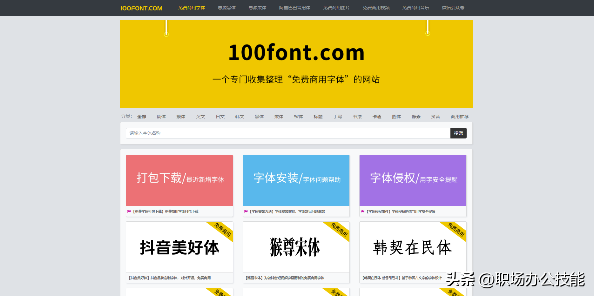Open the blue 字体安装 card
Image resolution: width=594 pixels, height=296 pixels.
(x=296, y=180)
